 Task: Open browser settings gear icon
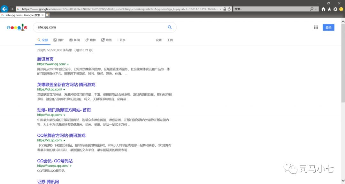335,9
